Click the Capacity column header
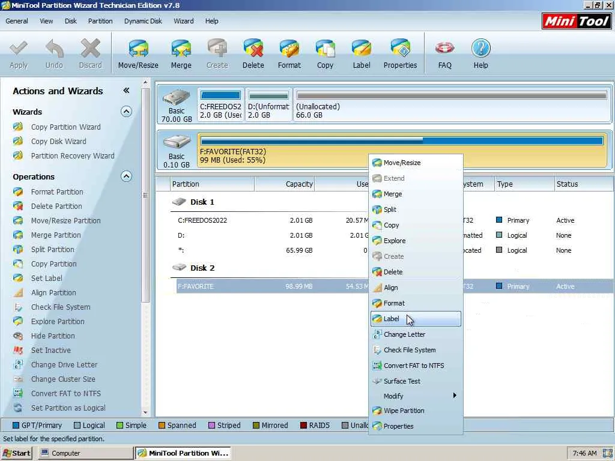 pos(284,184)
